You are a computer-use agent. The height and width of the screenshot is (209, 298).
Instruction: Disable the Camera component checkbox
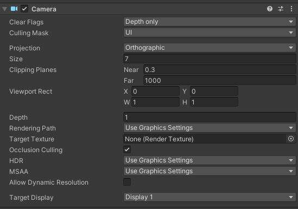click(24, 9)
